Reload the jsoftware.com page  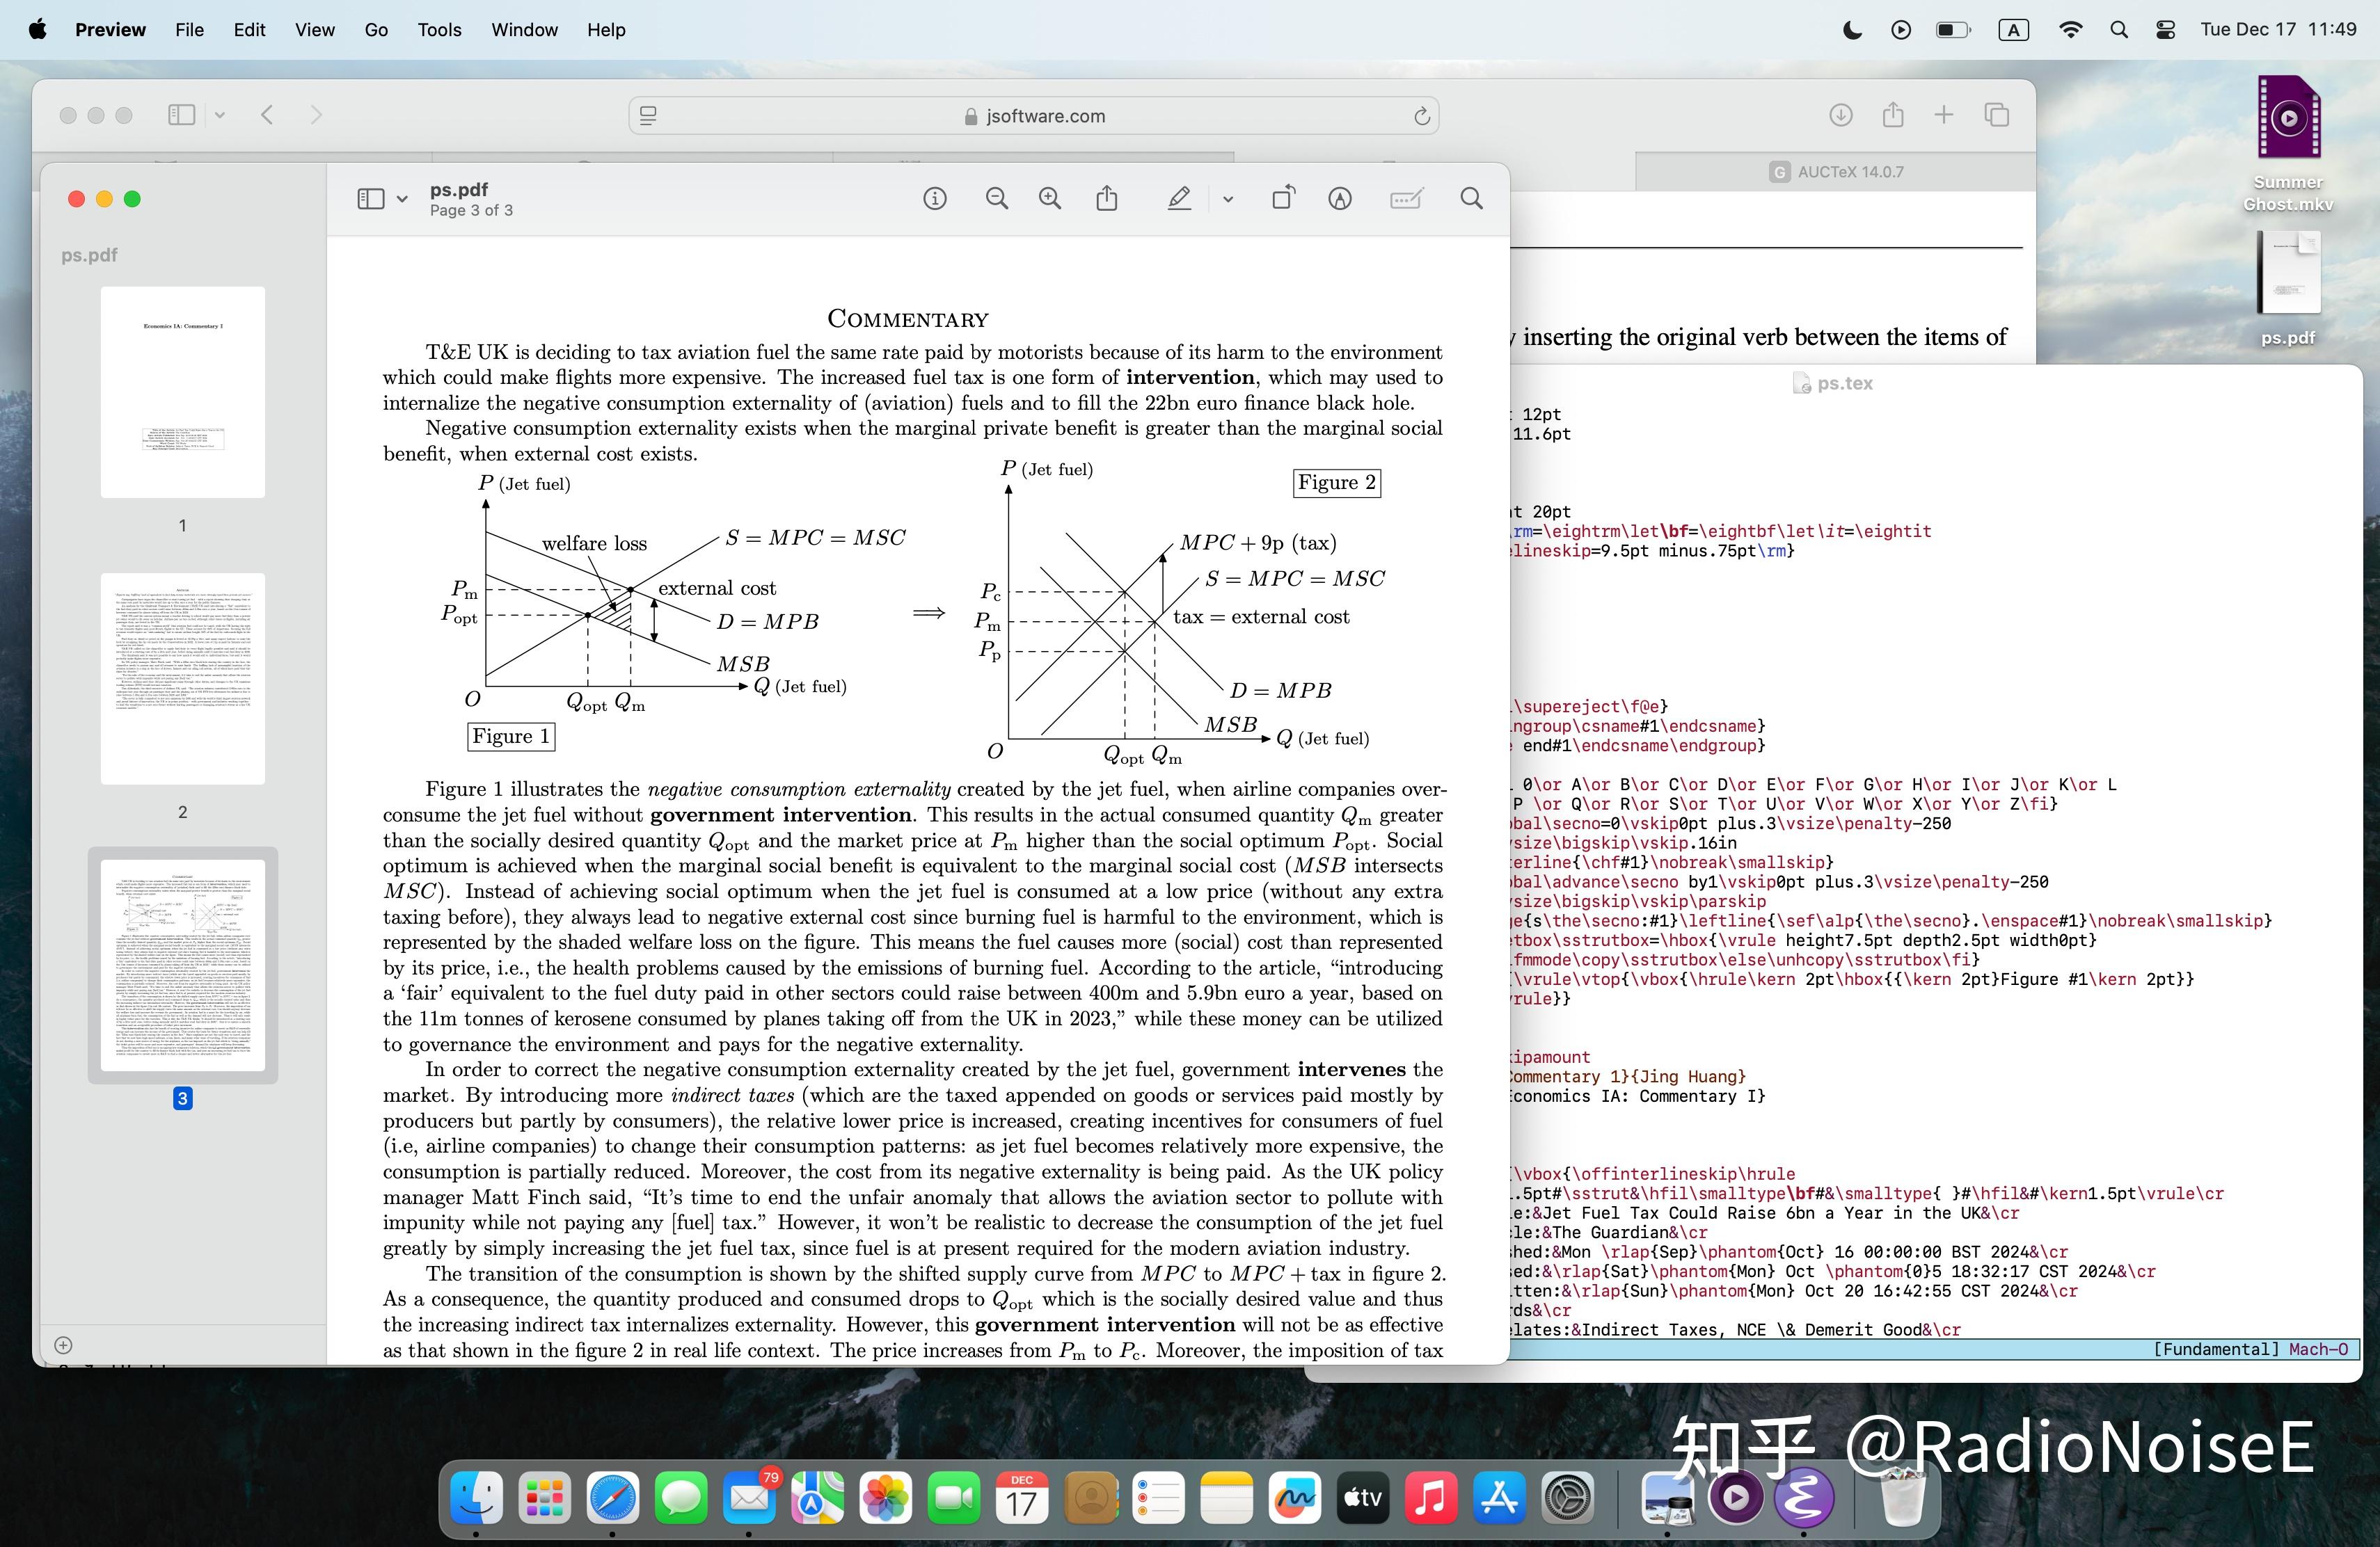[x=1421, y=116]
